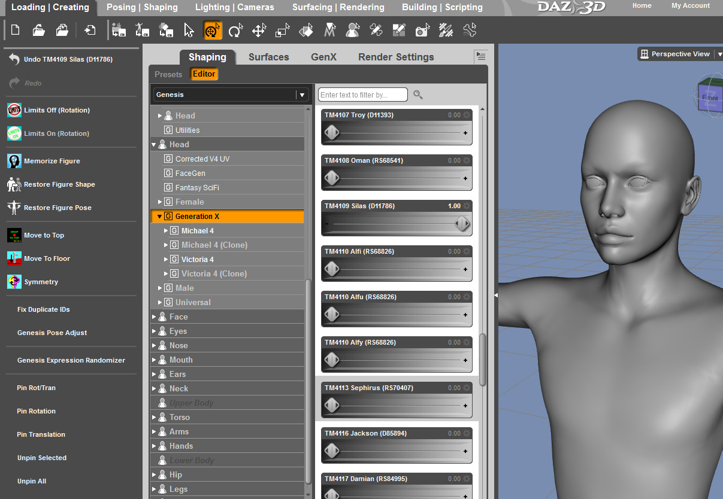Viewport: 723px width, 499px height.
Task: Click the Memorize Figure icon
Action: click(14, 161)
